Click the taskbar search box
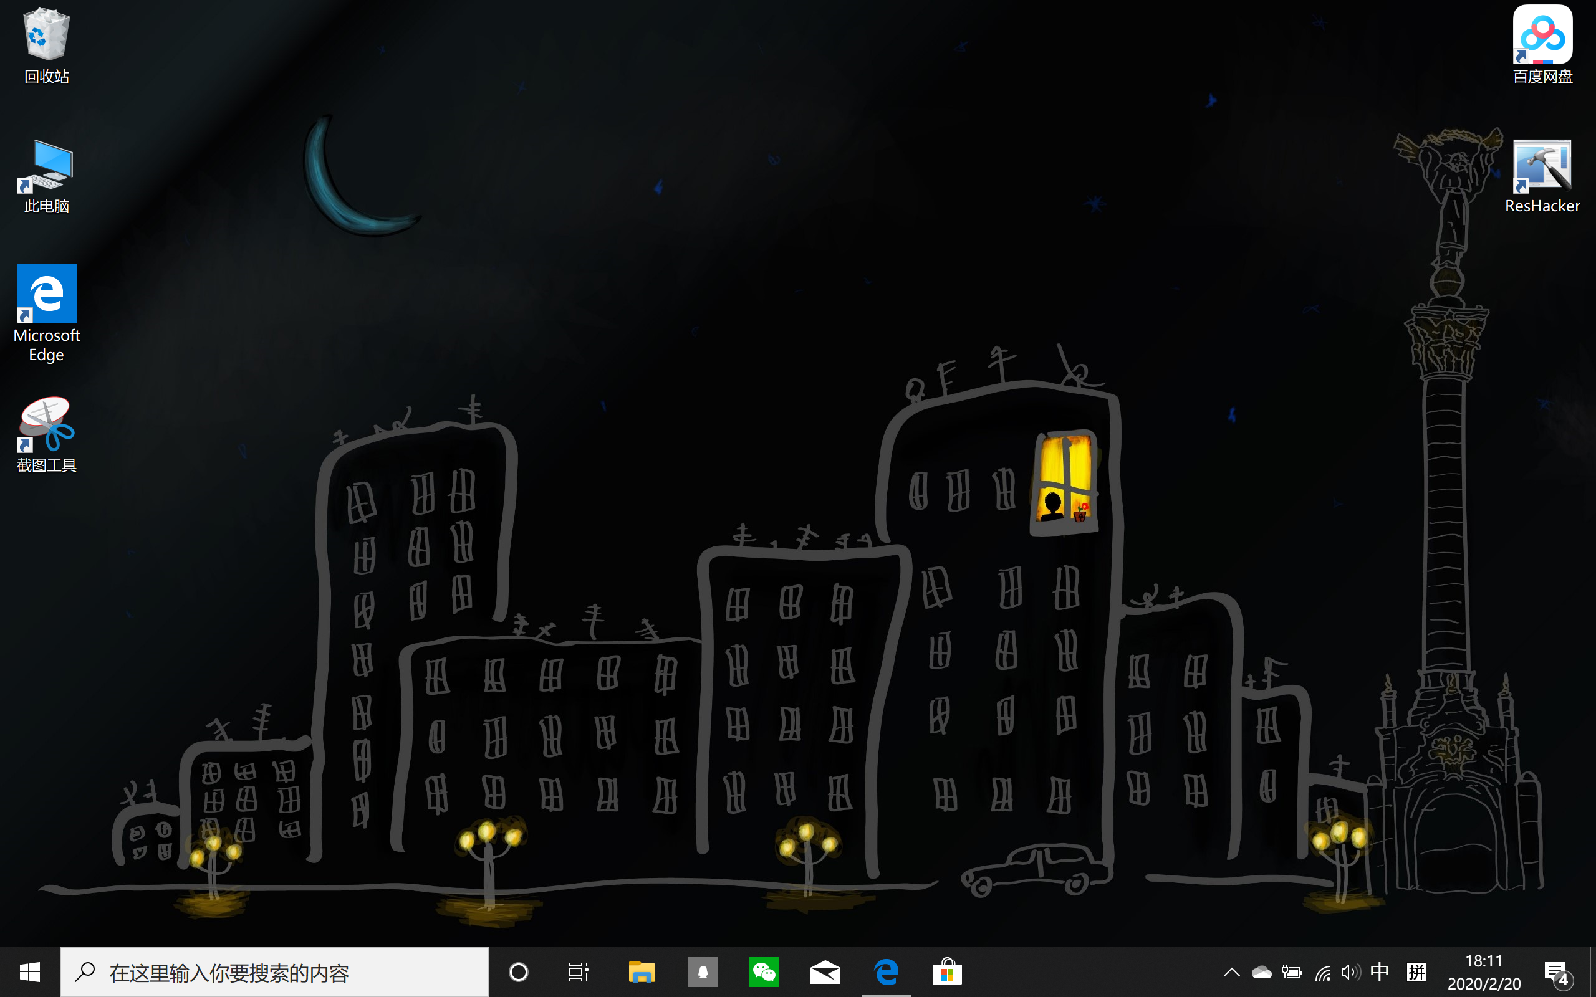The height and width of the screenshot is (997, 1596). pos(274,972)
